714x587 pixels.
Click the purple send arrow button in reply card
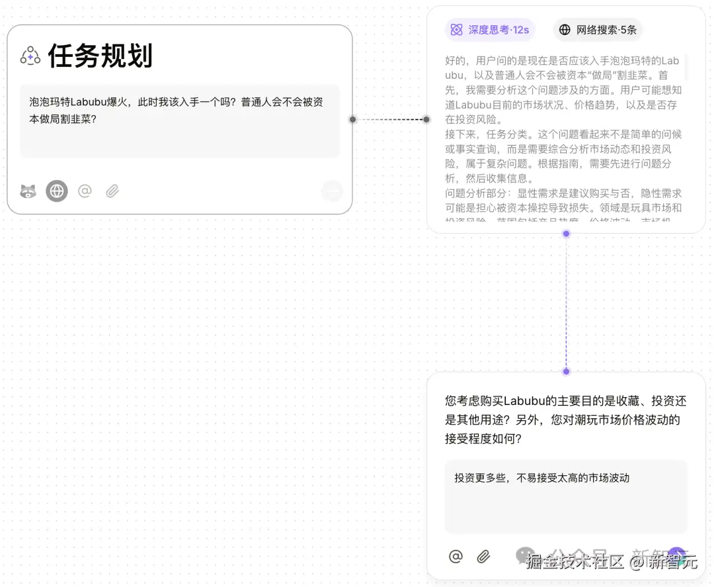point(677,557)
